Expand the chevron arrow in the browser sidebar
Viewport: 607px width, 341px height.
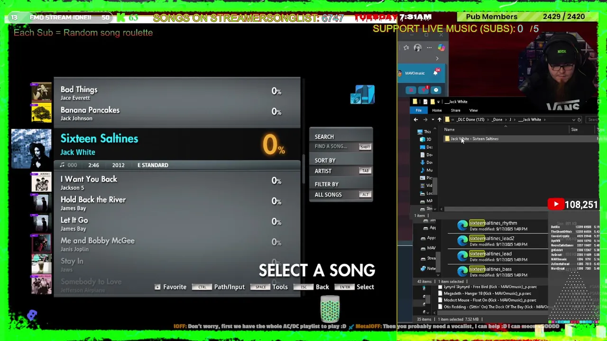[x=437, y=59]
